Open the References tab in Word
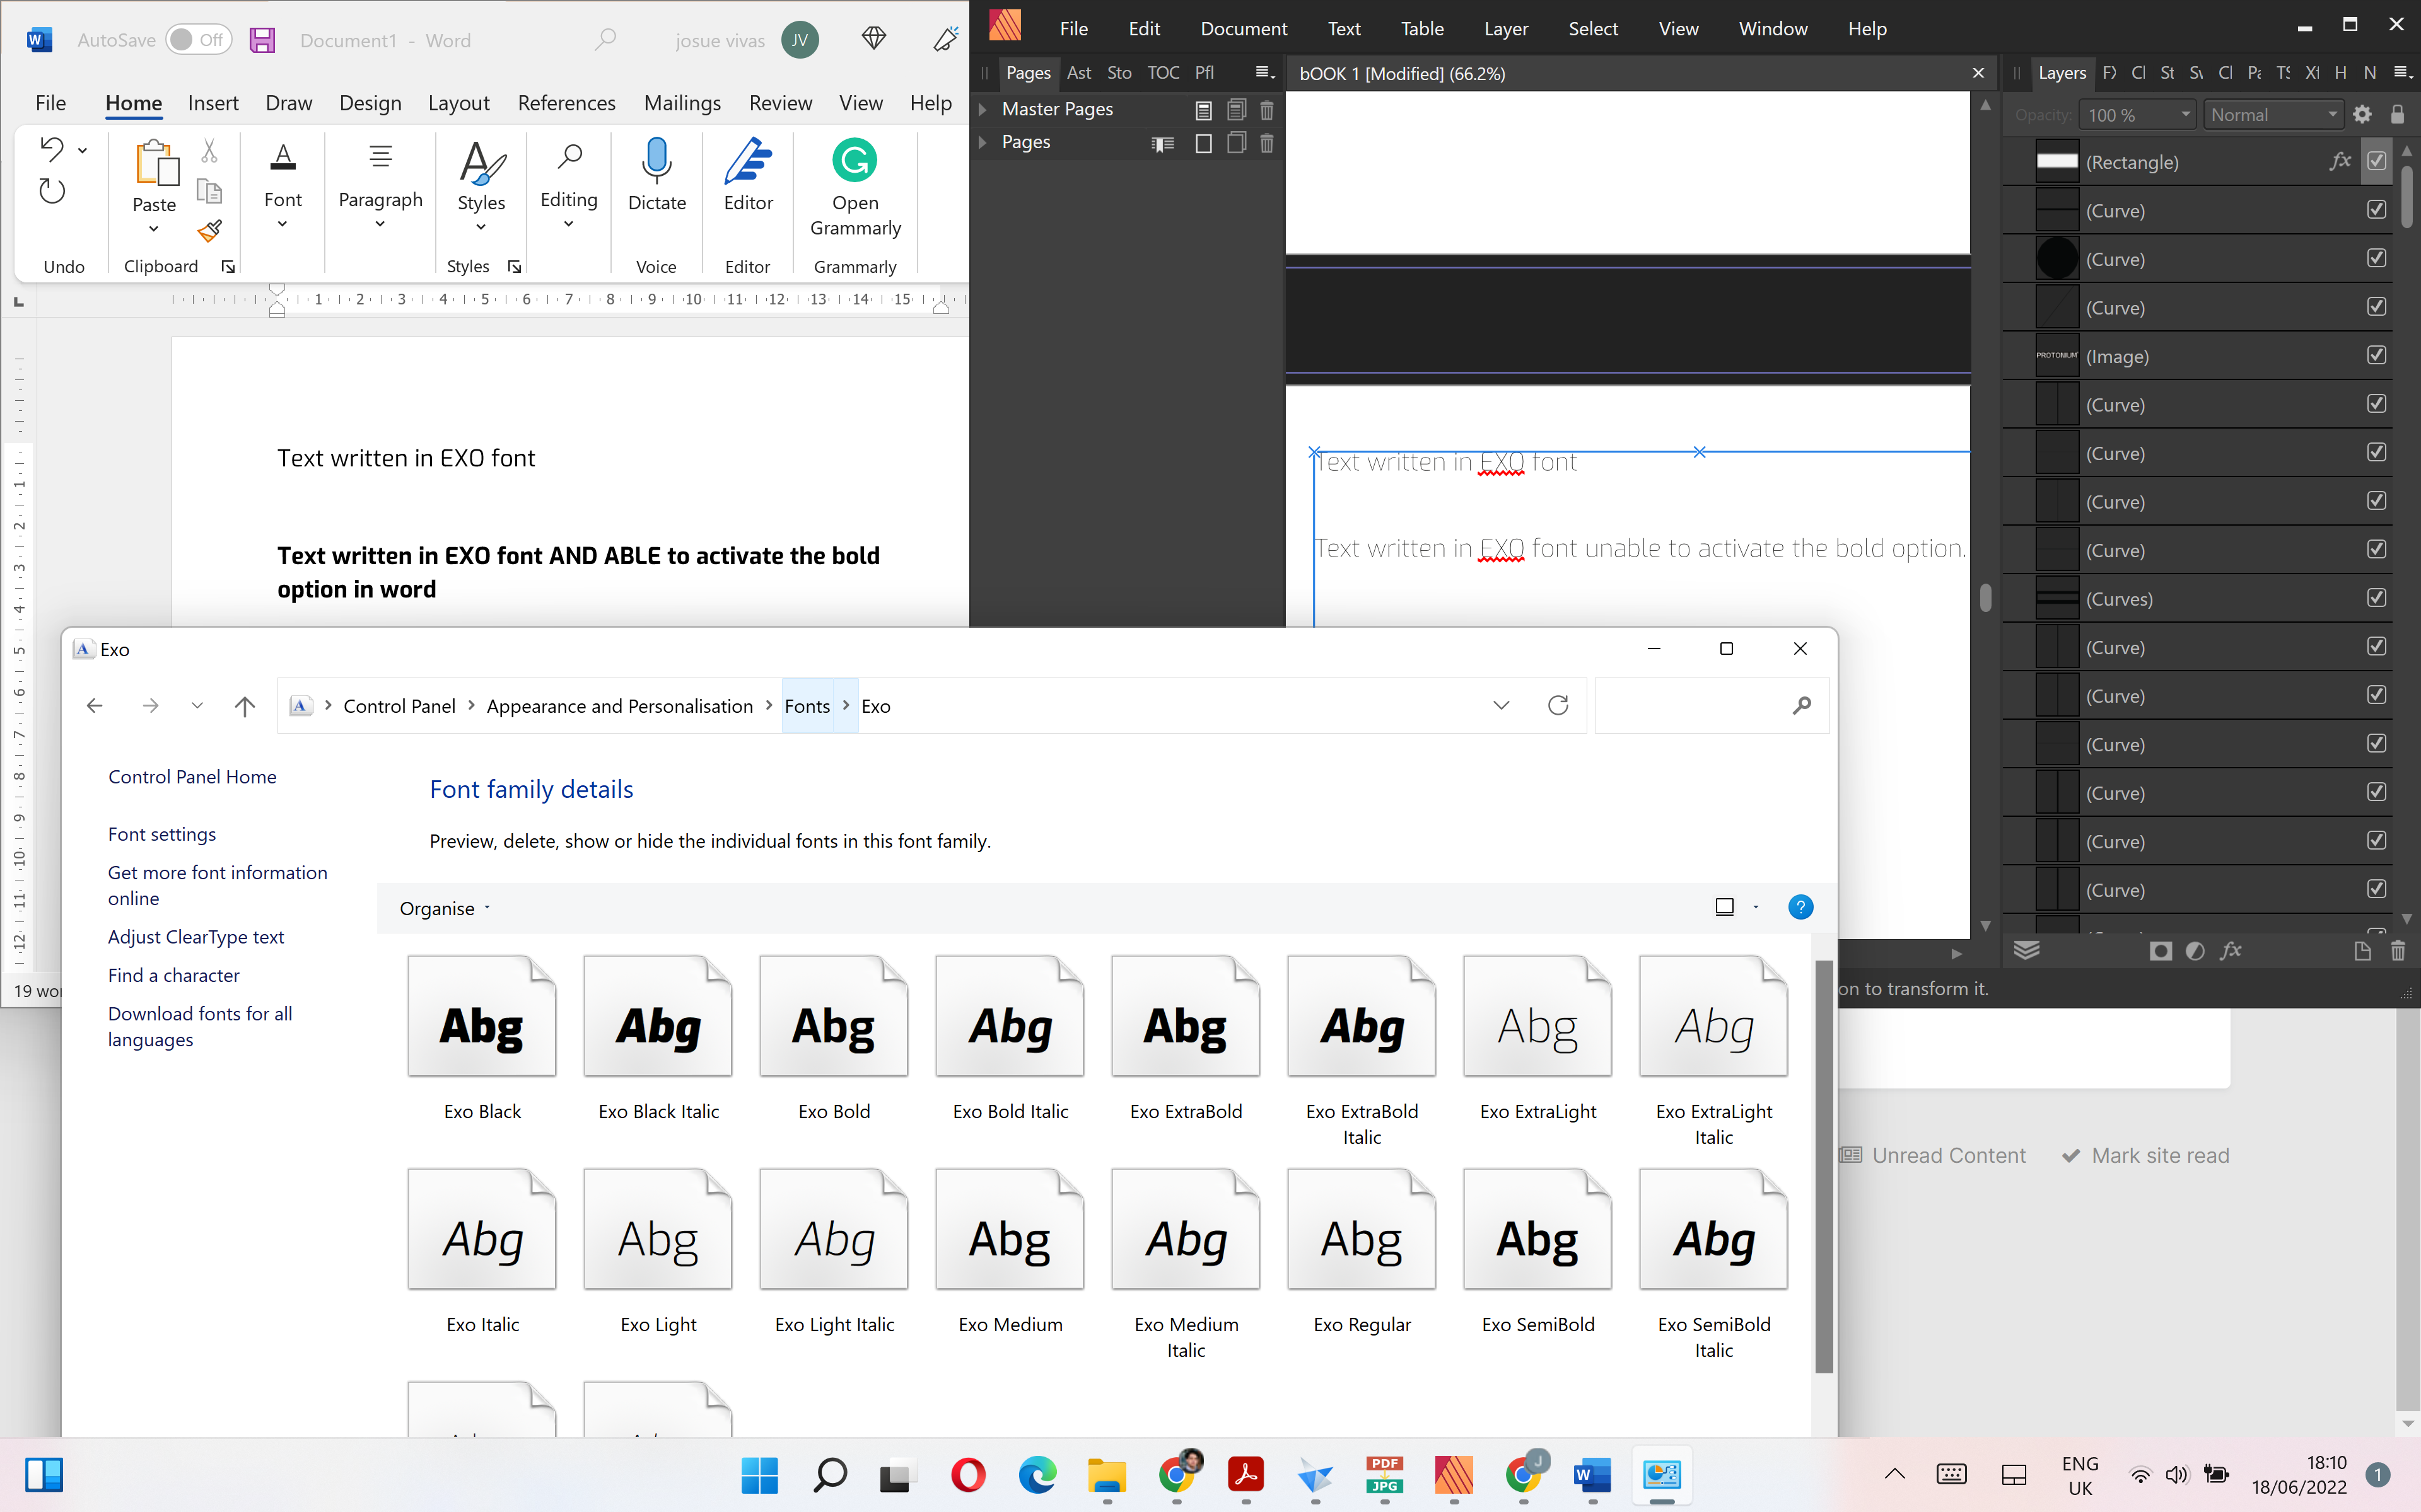The image size is (2421, 1512). pyautogui.click(x=566, y=103)
